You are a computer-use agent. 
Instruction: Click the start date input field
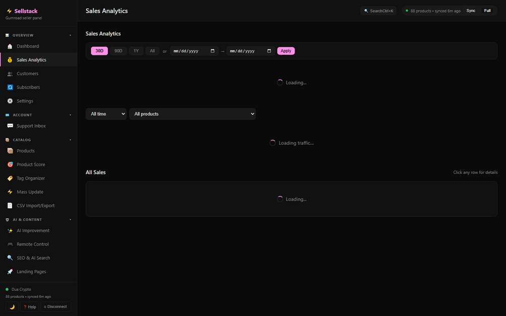[194, 51]
